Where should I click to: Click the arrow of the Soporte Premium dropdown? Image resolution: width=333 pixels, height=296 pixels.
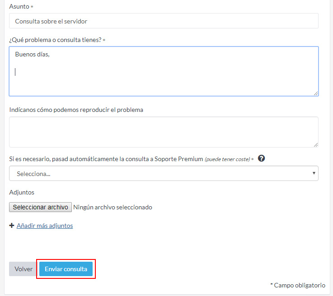(314, 173)
